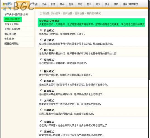Open 修改头像/空间名/公告 in sidebar

(16, 14)
